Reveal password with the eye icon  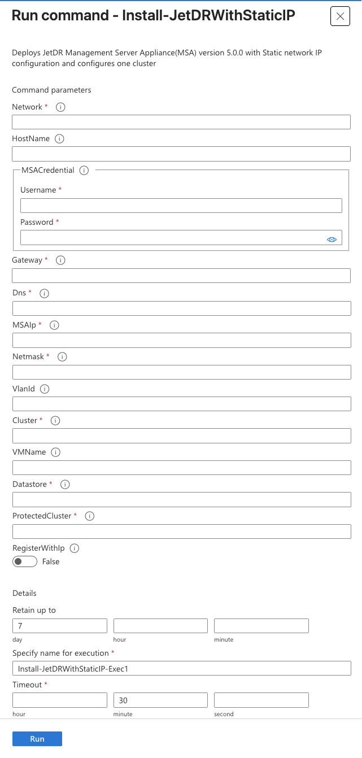click(x=332, y=239)
